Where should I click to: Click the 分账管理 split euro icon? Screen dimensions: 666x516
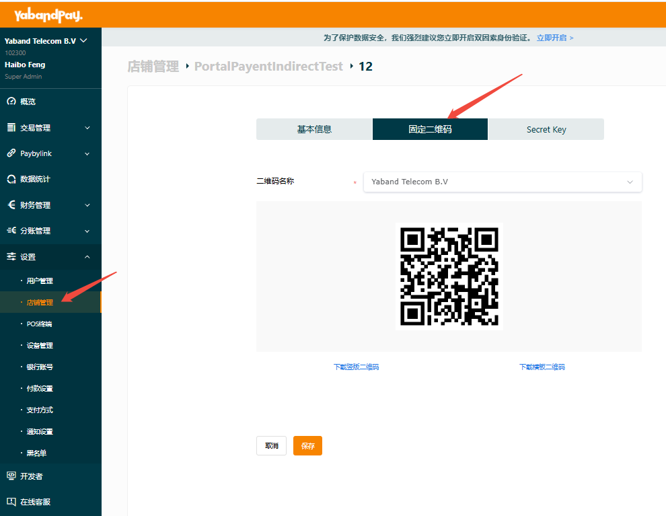point(11,231)
